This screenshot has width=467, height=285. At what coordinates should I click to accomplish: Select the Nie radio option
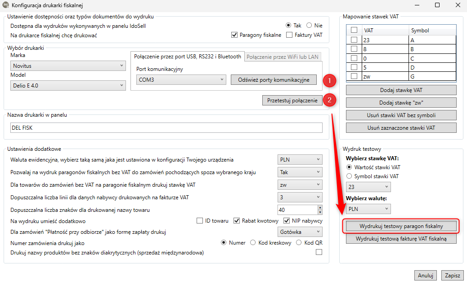(x=309, y=25)
